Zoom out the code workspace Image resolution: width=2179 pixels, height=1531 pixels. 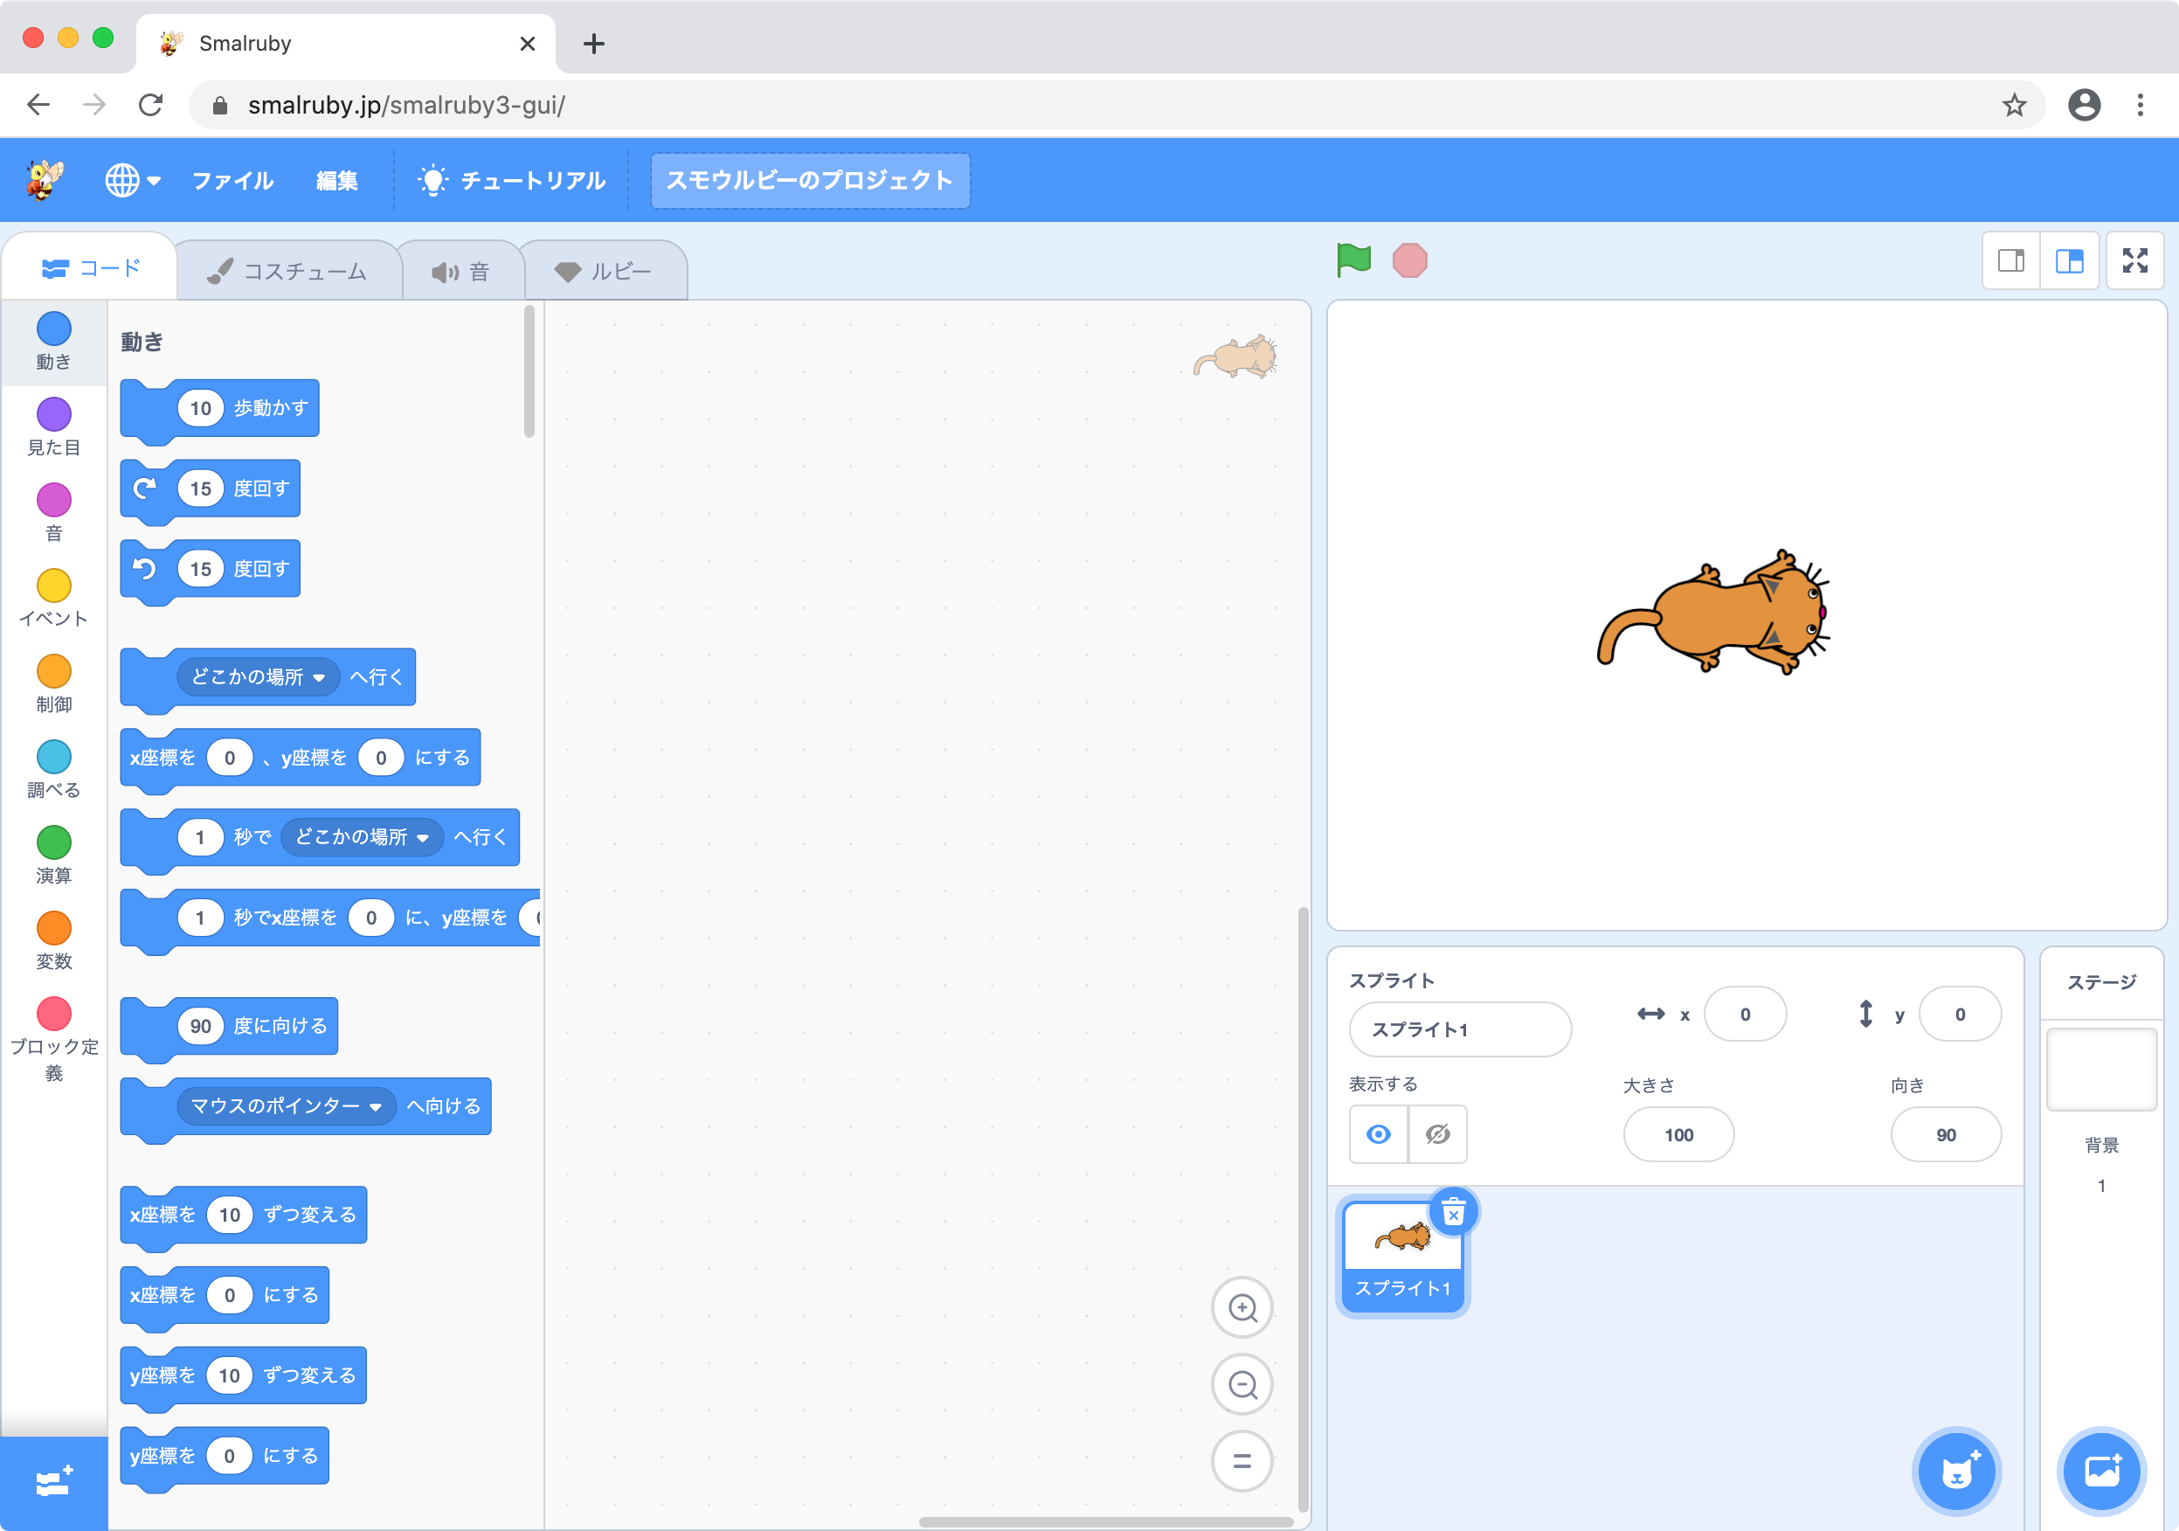tap(1242, 1385)
